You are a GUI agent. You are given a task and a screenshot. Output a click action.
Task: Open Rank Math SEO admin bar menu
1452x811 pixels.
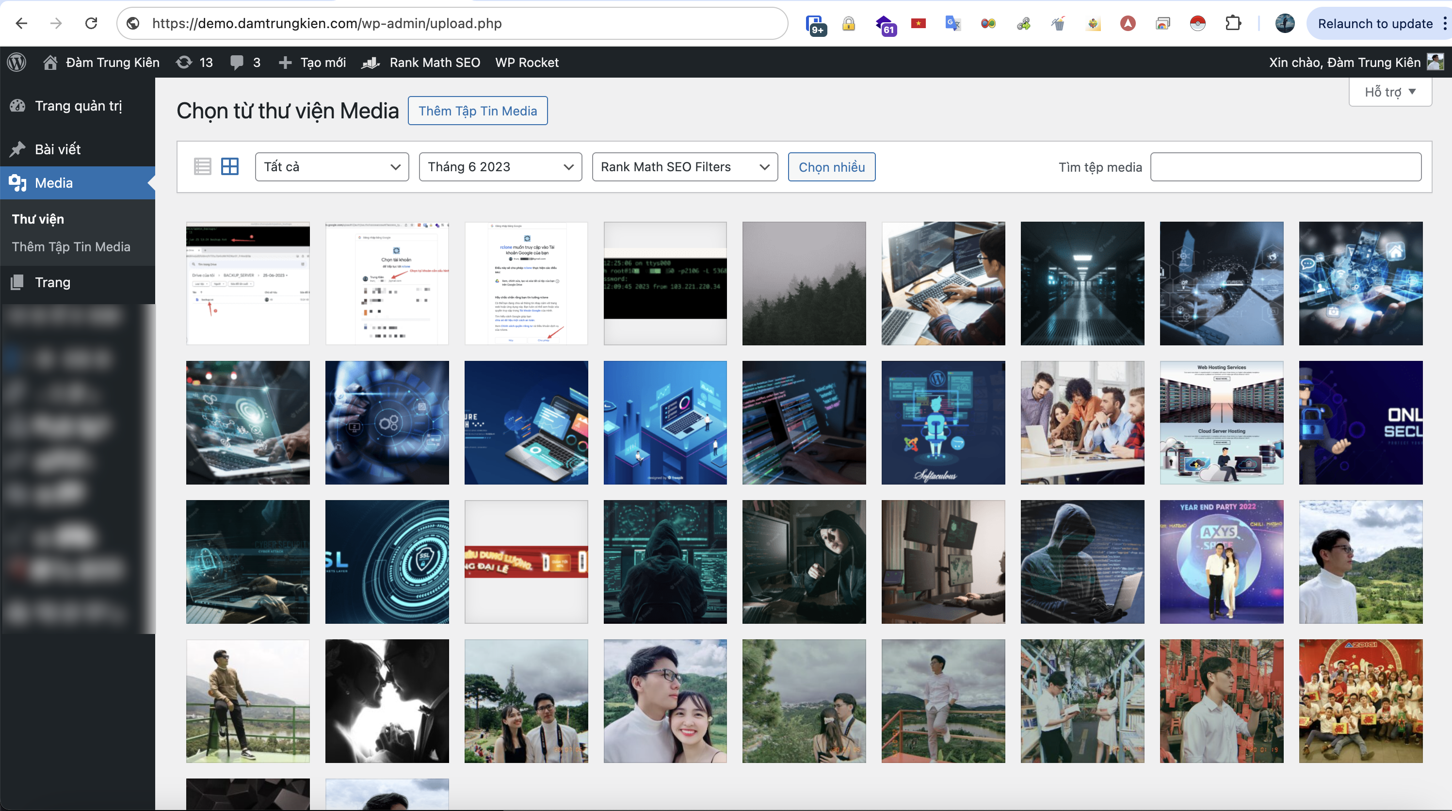pyautogui.click(x=420, y=62)
